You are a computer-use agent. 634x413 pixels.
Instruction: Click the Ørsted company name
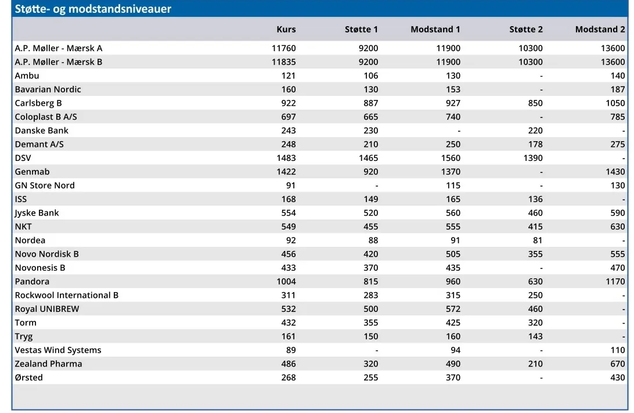point(29,378)
